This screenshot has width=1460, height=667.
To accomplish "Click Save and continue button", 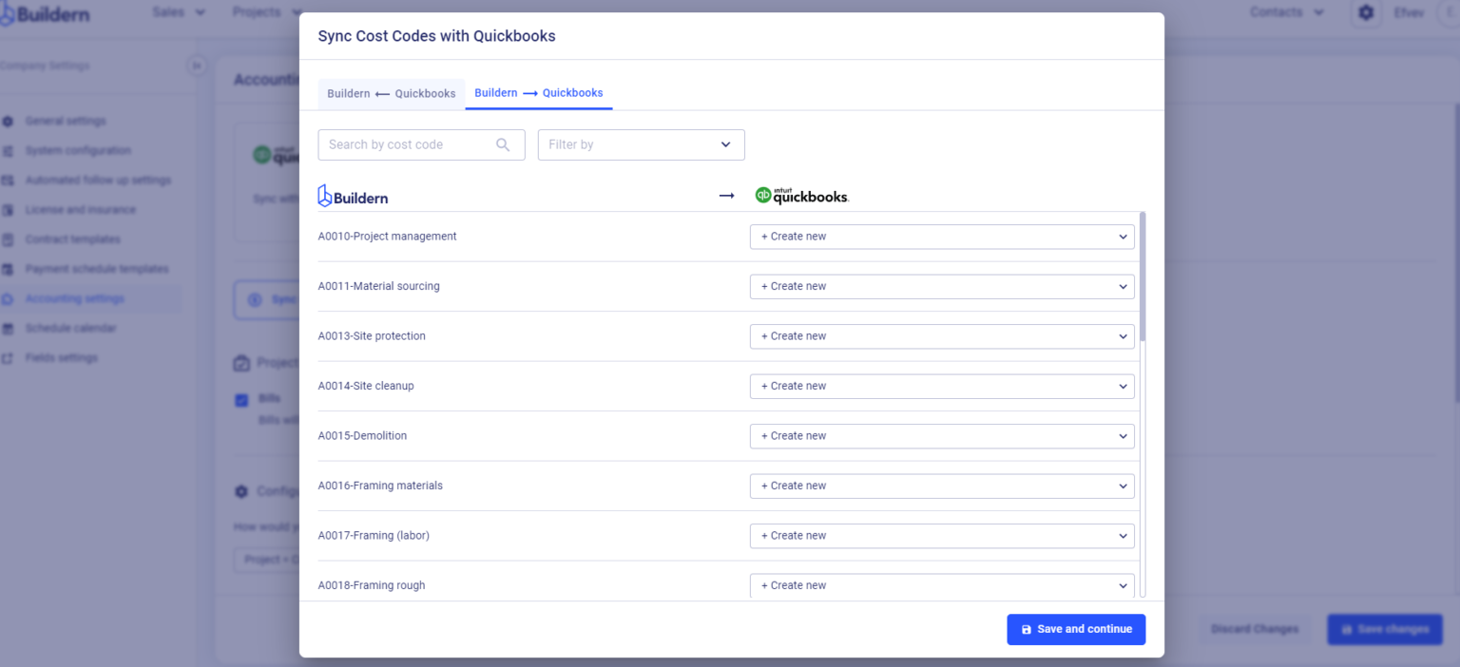I will pos(1075,629).
